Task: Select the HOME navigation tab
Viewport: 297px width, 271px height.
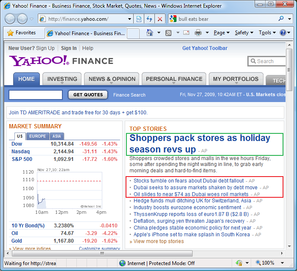Action: coord(26,79)
